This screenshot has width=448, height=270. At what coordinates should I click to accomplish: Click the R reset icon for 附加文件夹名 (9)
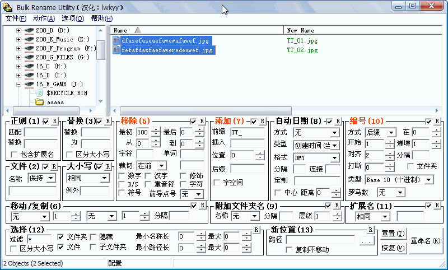click(337, 205)
